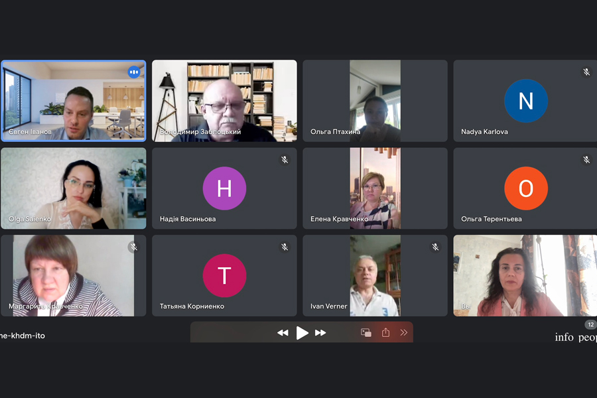
Task: Click the blue N avatar of Nadya Karlova
Action: point(526,101)
